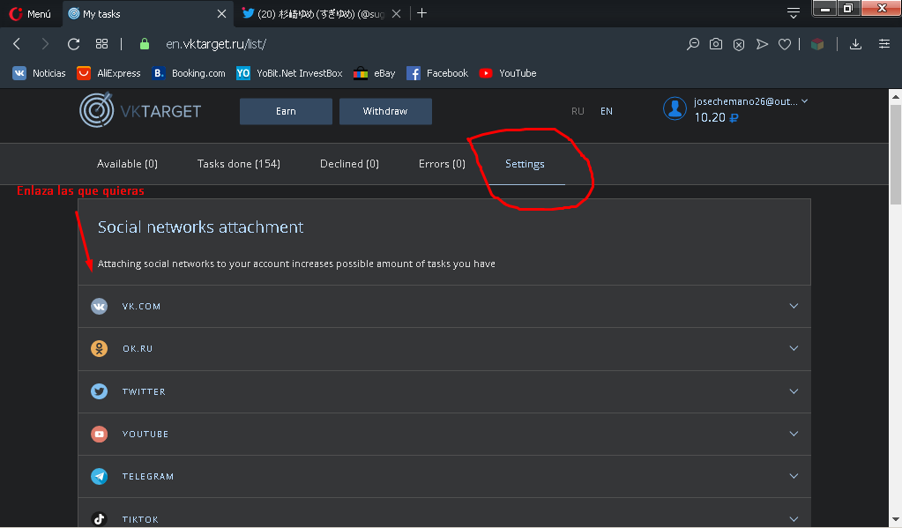Click scrollbar up arrow

pyautogui.click(x=896, y=96)
